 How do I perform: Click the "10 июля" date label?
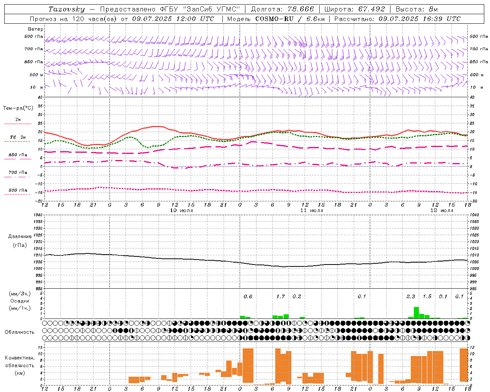click(181, 211)
